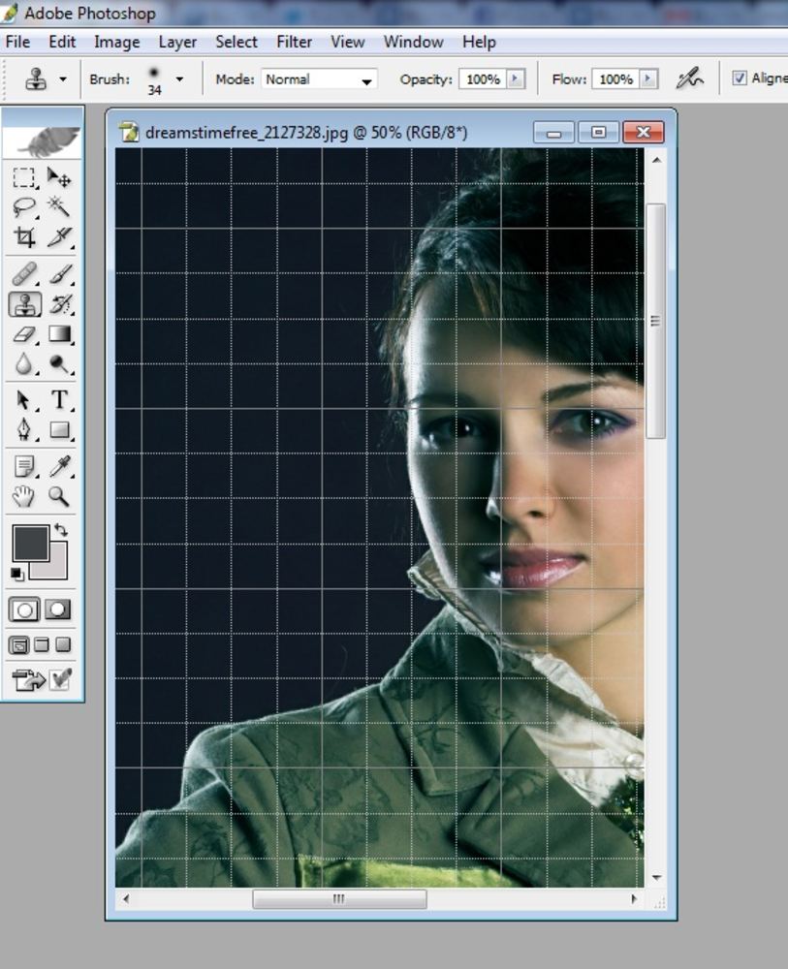
Task: Click the Adobe Online feather image
Action: point(43,141)
